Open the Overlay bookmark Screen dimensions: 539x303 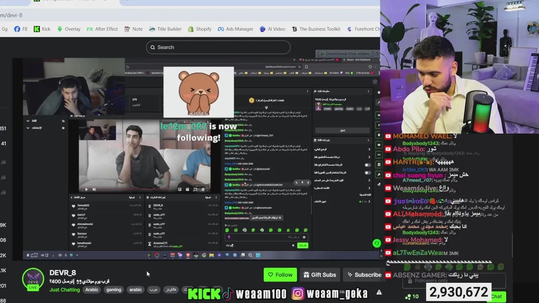(68, 29)
